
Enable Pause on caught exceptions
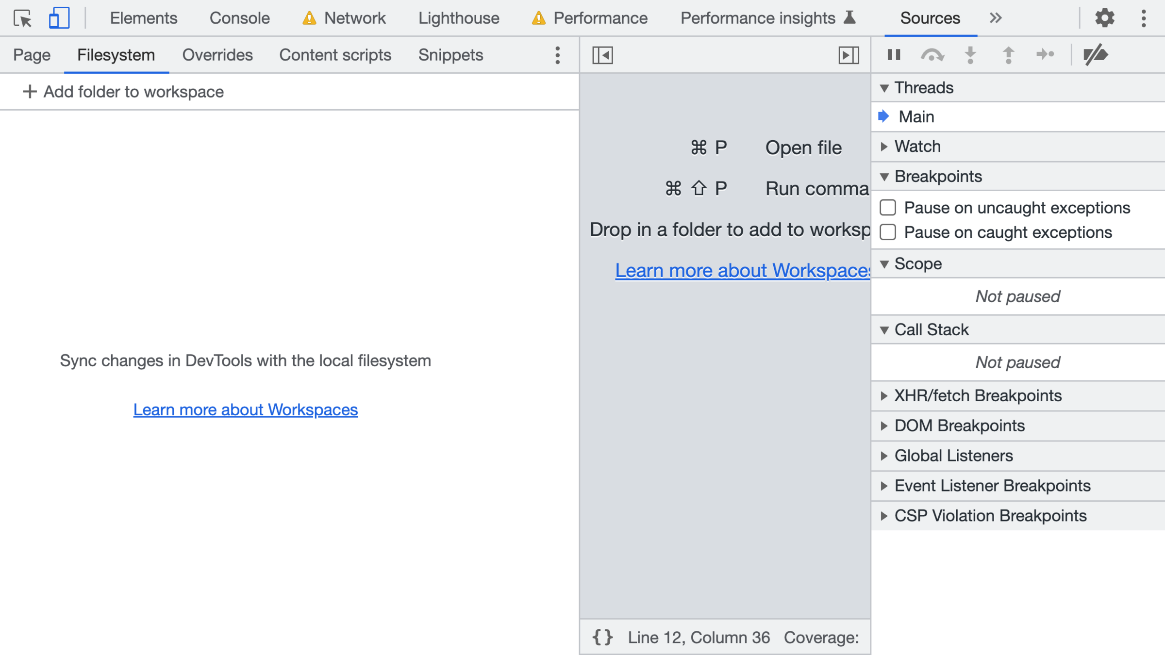point(888,232)
